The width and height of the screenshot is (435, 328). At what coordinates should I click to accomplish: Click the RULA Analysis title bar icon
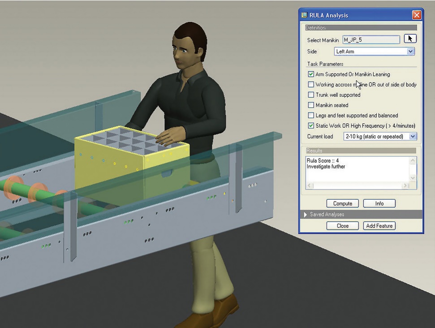305,15
